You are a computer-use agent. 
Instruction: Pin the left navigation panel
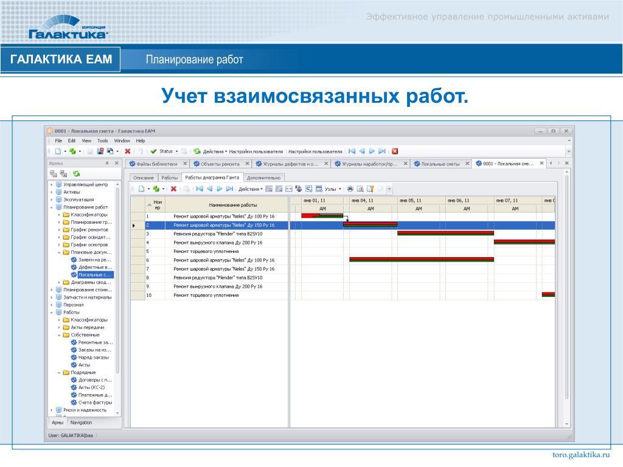107,163
